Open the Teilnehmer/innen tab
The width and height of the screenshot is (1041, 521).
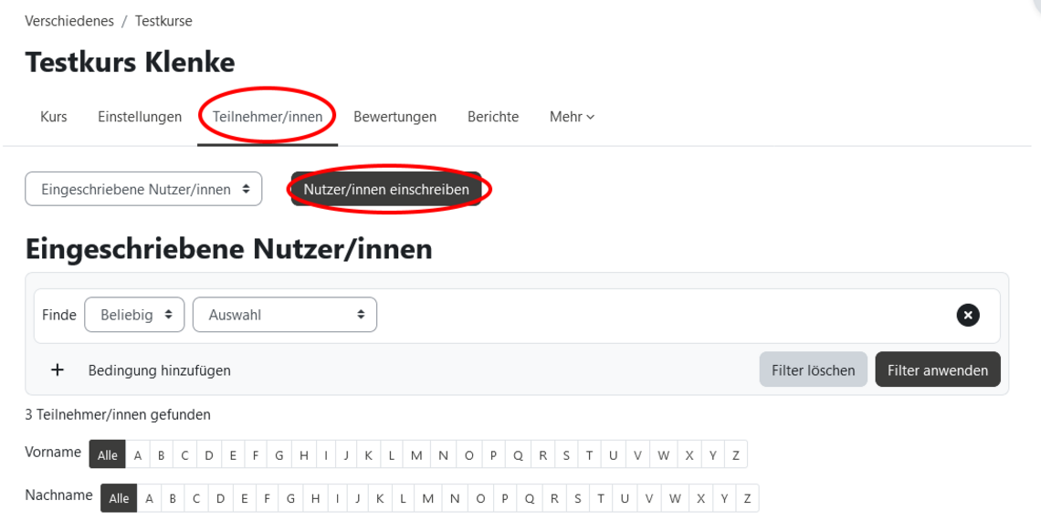point(268,117)
